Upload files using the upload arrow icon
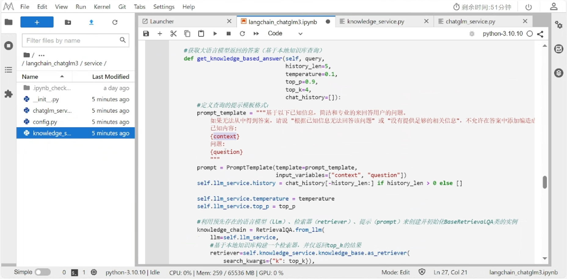Image resolution: width=567 pixels, height=279 pixels. point(91,22)
